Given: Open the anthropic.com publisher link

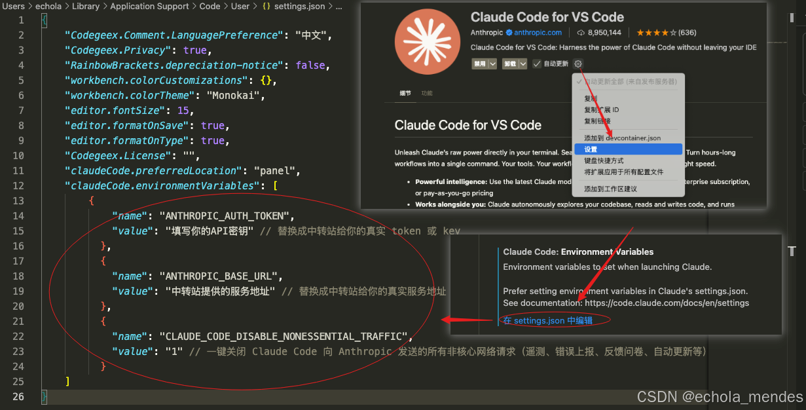Looking at the screenshot, I should [538, 32].
